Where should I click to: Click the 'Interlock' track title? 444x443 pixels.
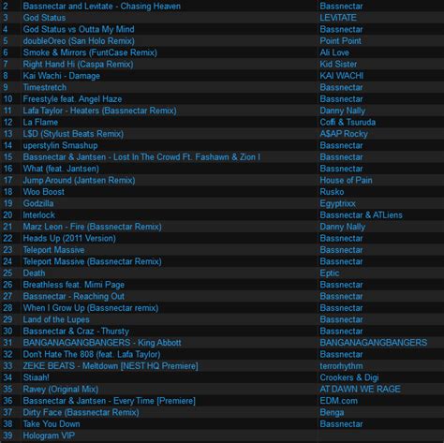pyautogui.click(x=38, y=215)
